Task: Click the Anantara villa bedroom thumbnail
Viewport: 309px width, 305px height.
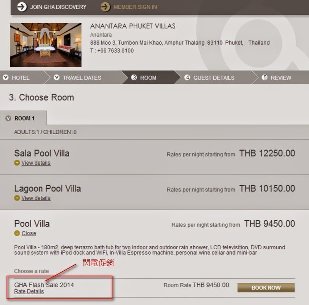Action: [46, 45]
